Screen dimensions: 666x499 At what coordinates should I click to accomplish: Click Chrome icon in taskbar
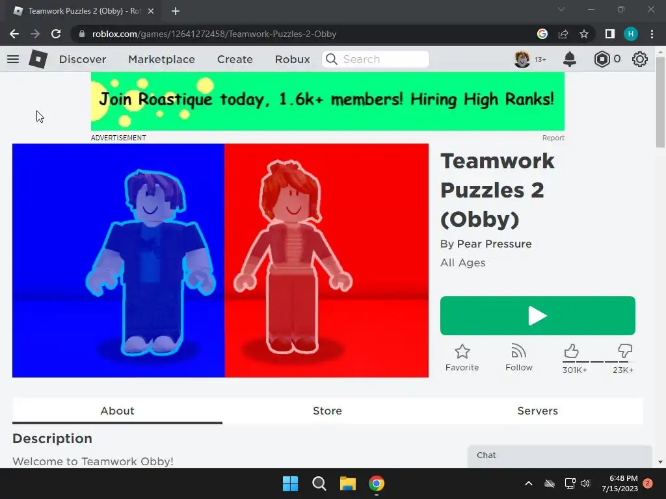pyautogui.click(x=377, y=483)
